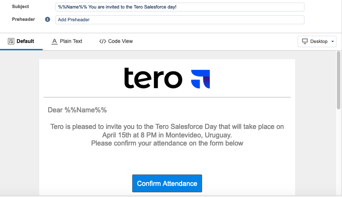
Task: Click the Default layout icon
Action: pos(11,41)
